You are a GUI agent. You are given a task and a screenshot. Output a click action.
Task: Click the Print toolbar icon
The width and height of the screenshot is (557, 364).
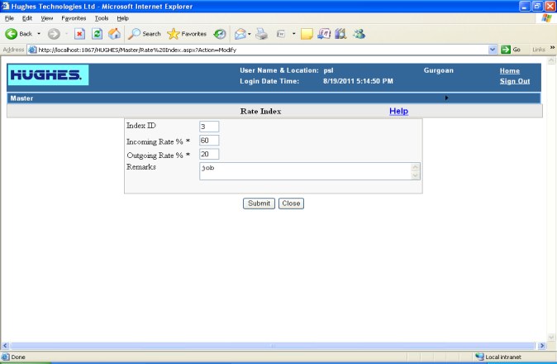(261, 34)
